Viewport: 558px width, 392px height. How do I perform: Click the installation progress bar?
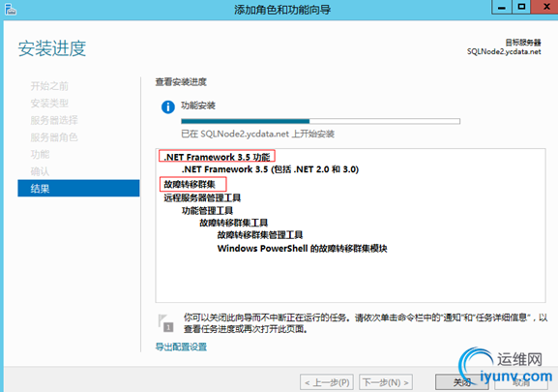[320, 121]
